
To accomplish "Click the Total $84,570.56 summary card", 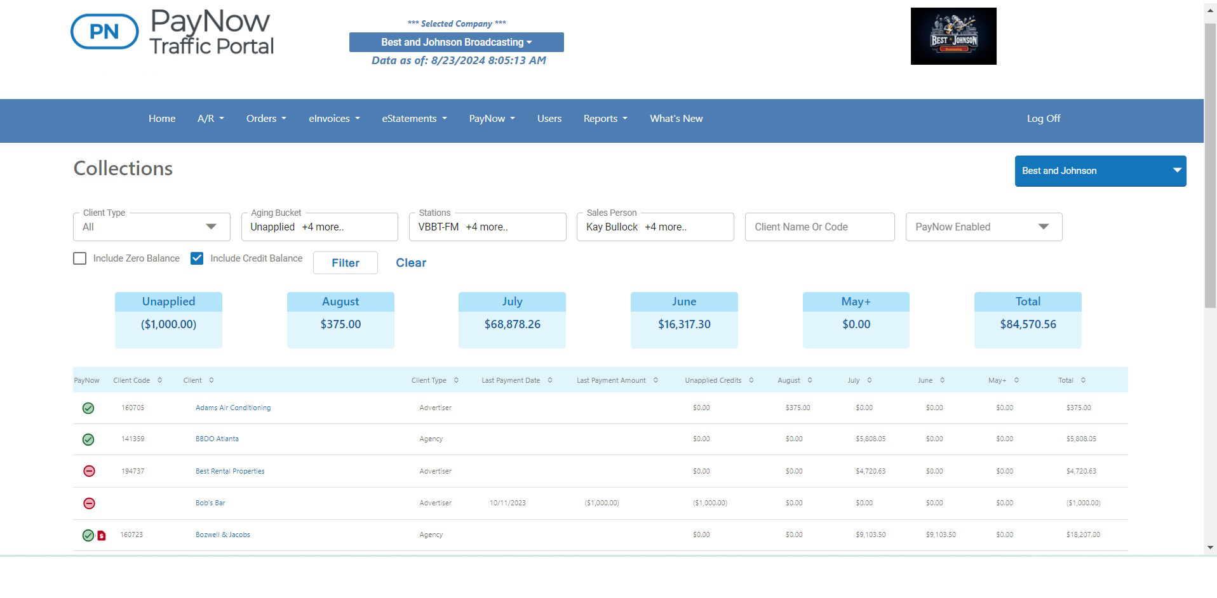I will tap(1028, 320).
